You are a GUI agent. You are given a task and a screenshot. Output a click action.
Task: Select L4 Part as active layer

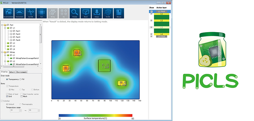point(161,36)
